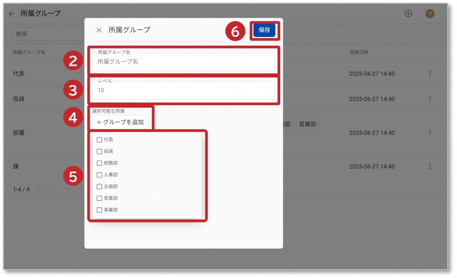Image resolution: width=457 pixels, height=278 pixels.
Task: Close the 所属グループ dialog with X
Action: [x=99, y=30]
